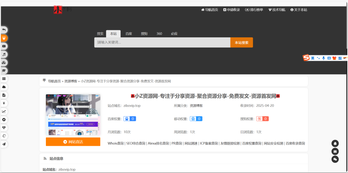The height and width of the screenshot is (173, 348).
Task: Click the orange 网站直达 button
Action: pyautogui.click(x=73, y=142)
